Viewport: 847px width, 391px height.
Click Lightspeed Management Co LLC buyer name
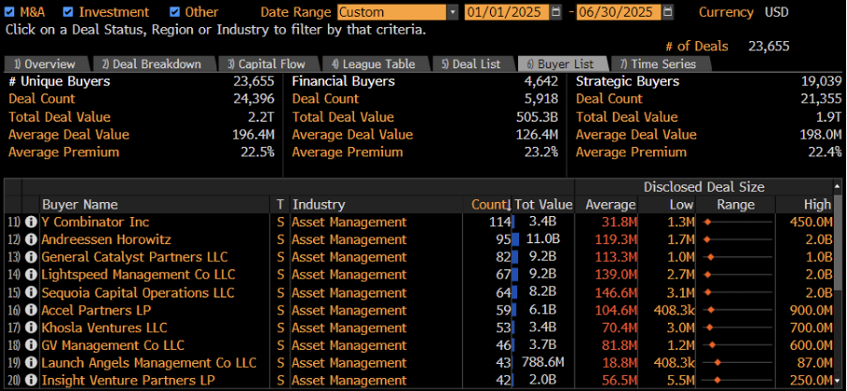138,275
